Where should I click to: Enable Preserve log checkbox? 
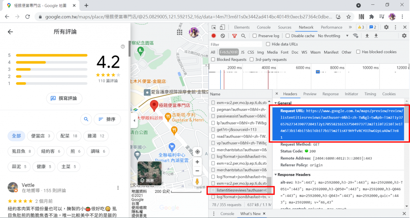254,36
